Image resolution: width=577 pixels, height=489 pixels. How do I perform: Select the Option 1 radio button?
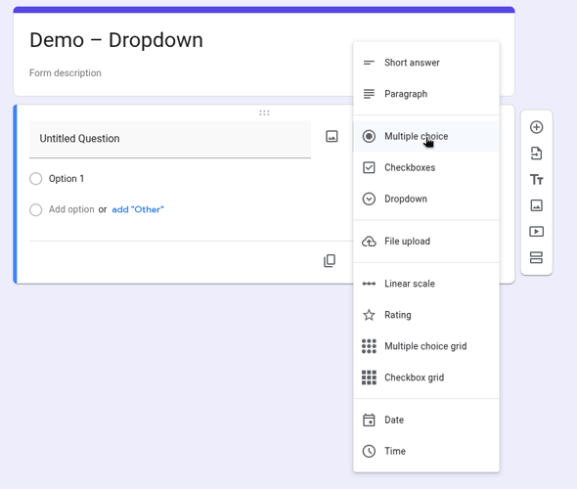[x=35, y=179]
